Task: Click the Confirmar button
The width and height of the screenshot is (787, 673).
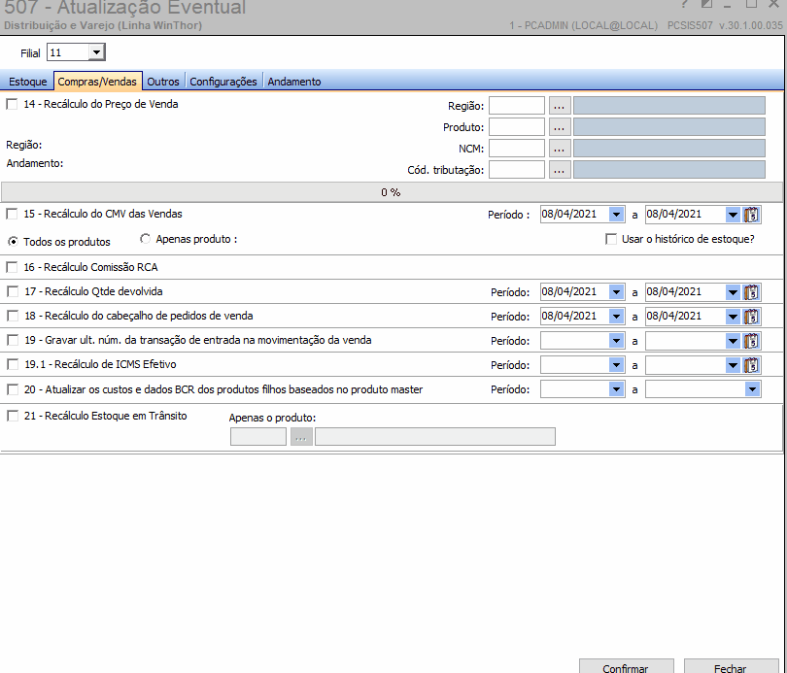Action: point(626,667)
